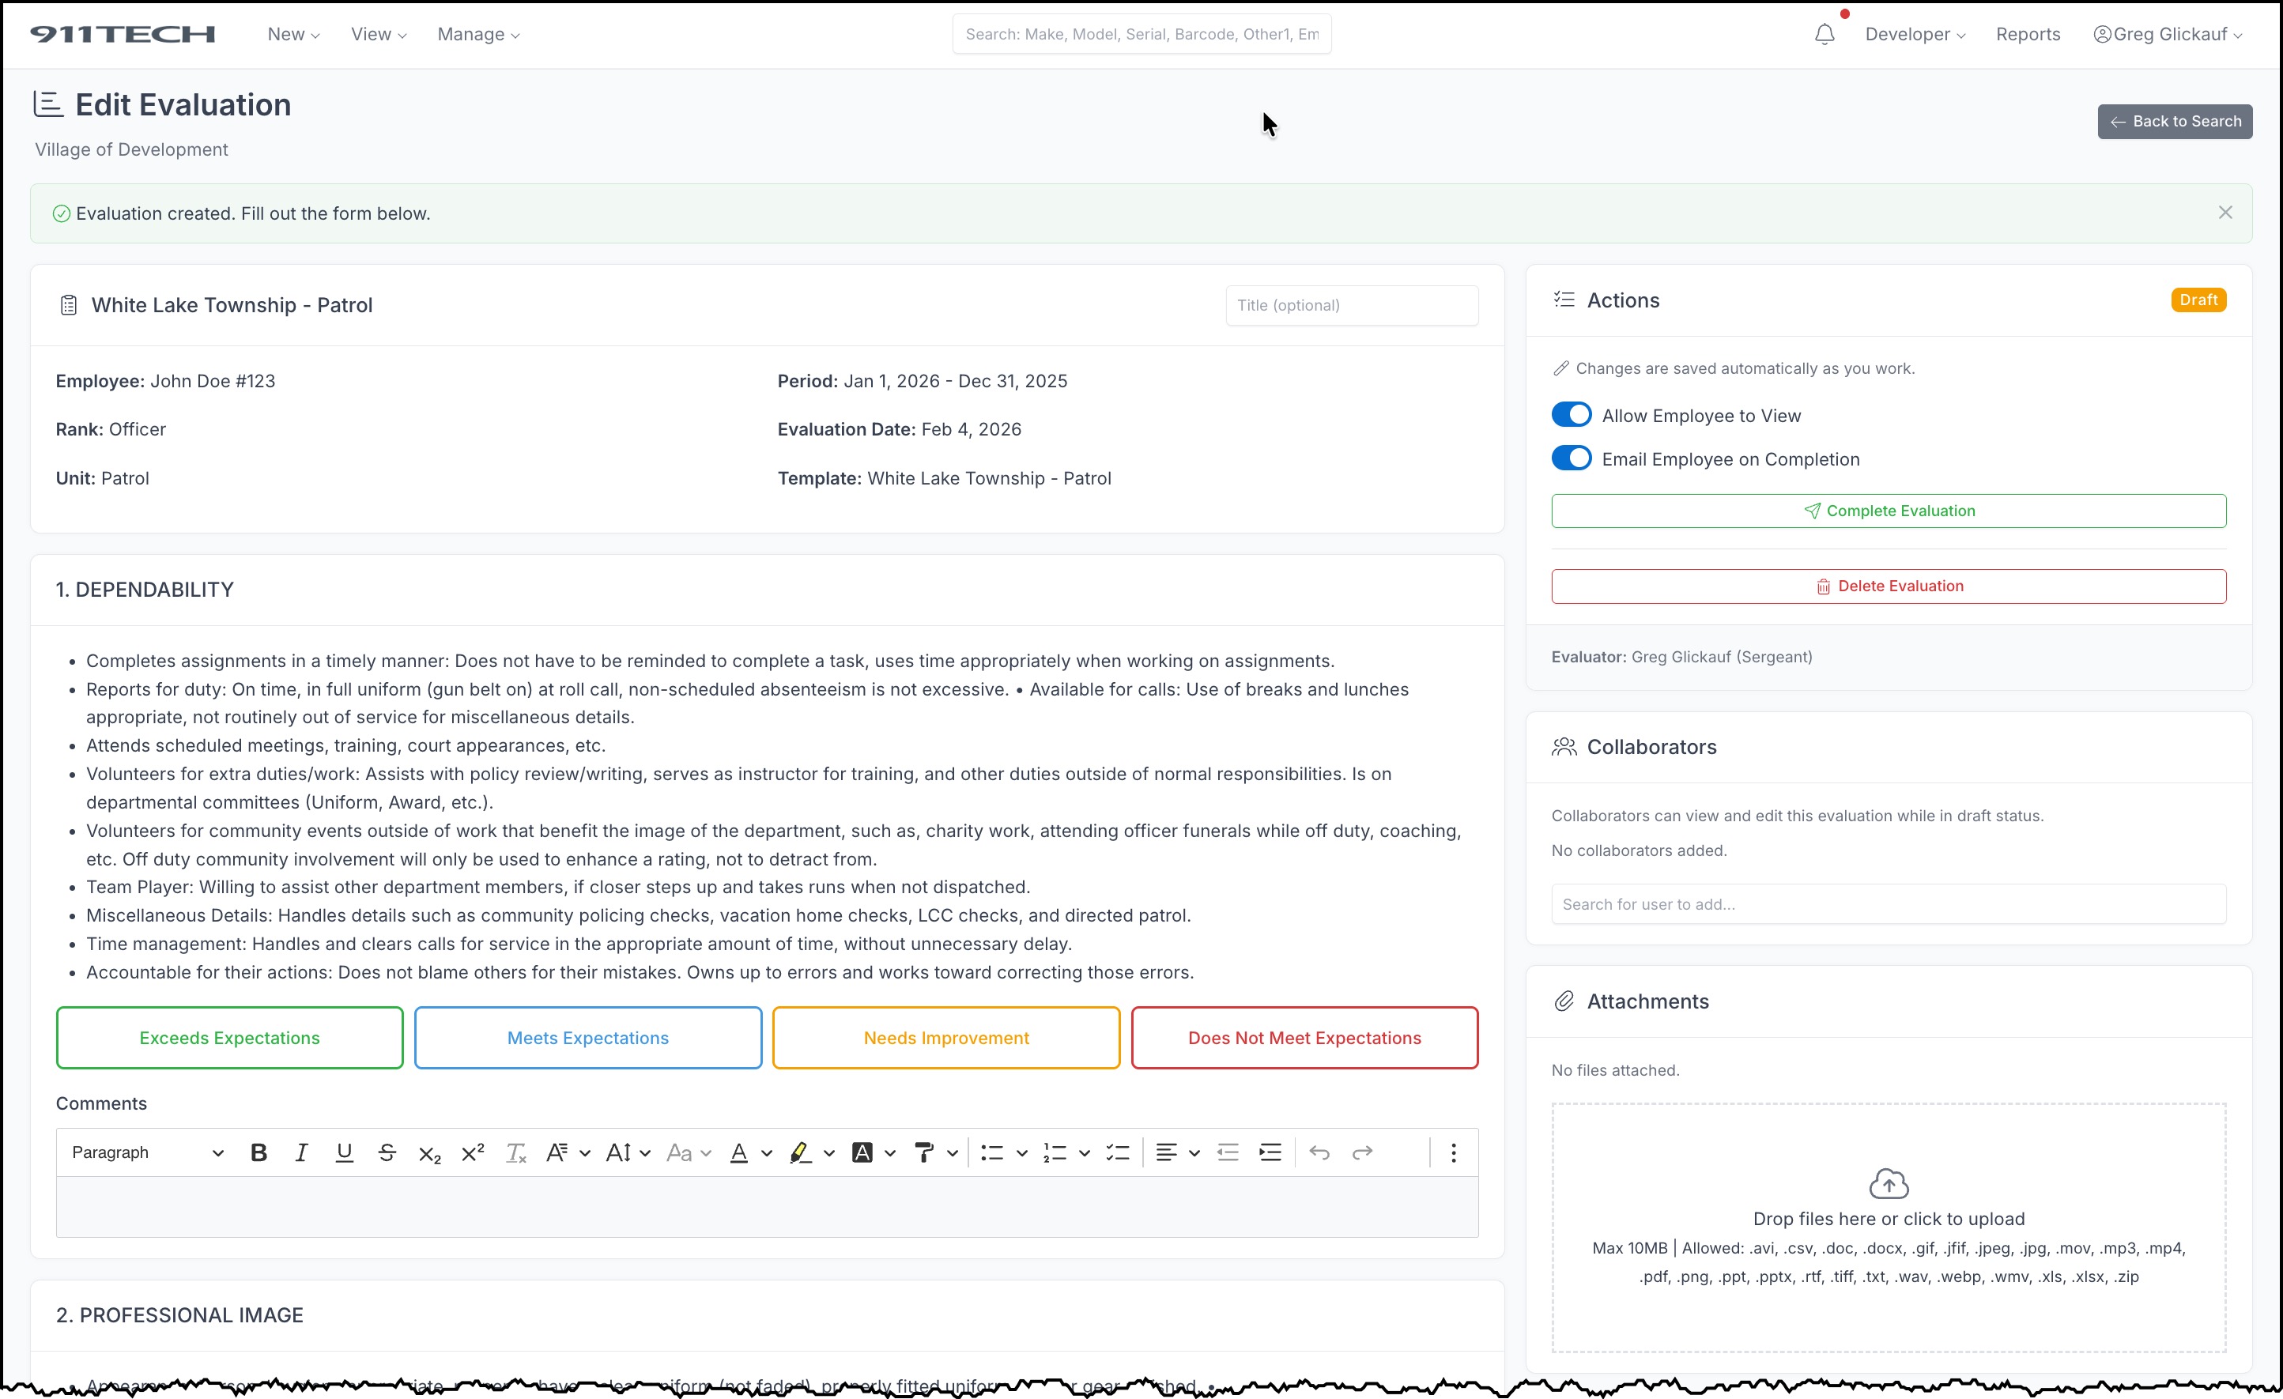Click the Bold formatting icon
Screen dimensions: 2283x1399
258,1152
